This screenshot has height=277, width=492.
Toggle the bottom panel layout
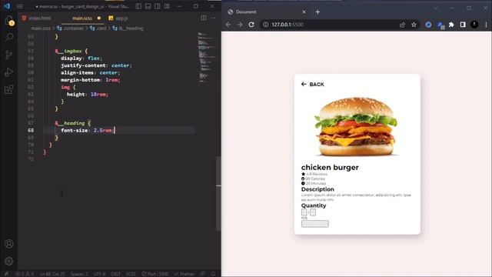click(148, 6)
